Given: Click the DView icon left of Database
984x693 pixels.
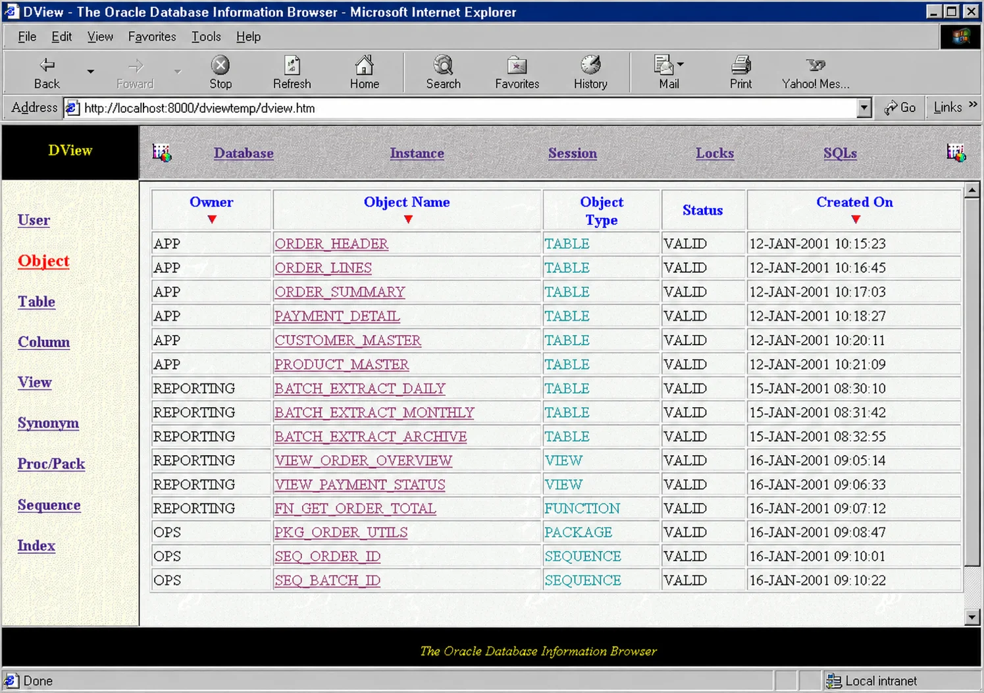Looking at the screenshot, I should click(x=162, y=153).
